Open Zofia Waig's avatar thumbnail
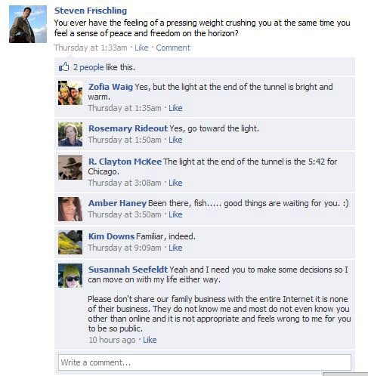This screenshot has height=376, width=368. tap(70, 93)
